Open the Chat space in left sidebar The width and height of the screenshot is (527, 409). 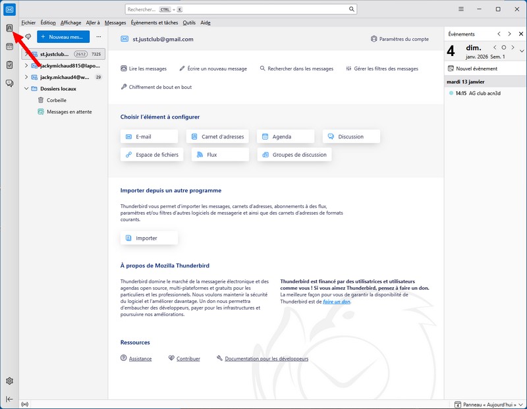click(9, 83)
